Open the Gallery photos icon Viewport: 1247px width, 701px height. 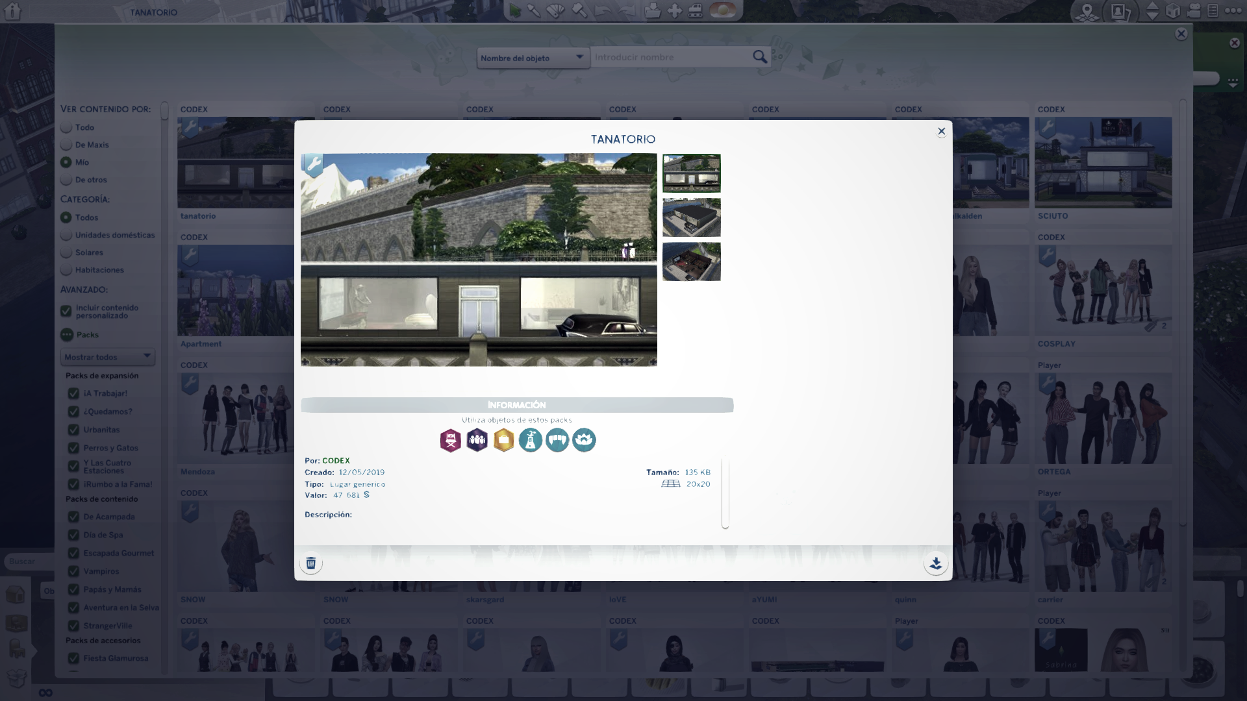pyautogui.click(x=1122, y=11)
